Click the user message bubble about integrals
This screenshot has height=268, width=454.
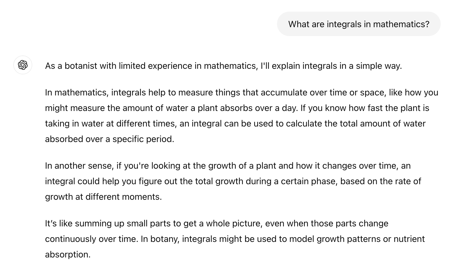(358, 24)
